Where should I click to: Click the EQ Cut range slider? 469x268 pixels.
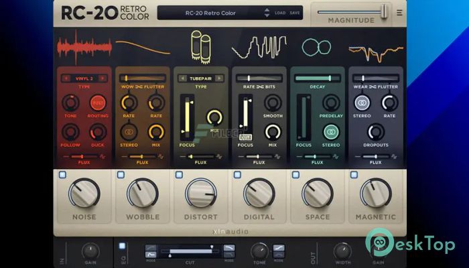[190, 251]
